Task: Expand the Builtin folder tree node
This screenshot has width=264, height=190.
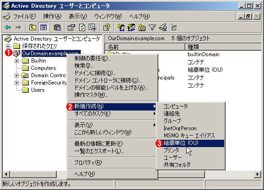Action: [16, 61]
